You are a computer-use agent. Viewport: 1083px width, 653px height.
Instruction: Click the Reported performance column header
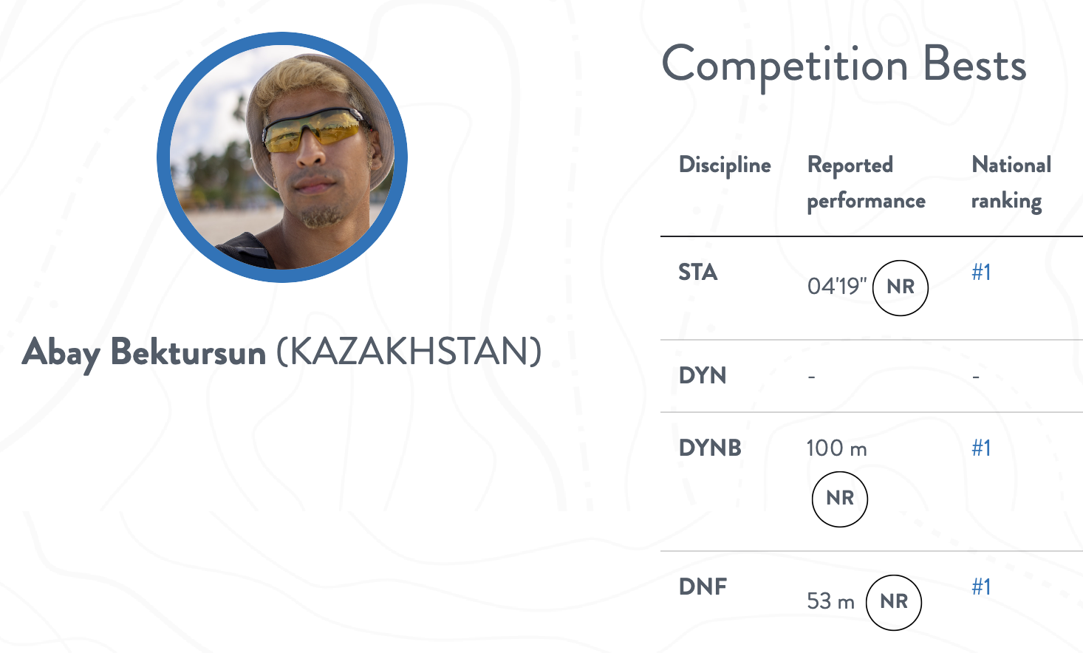pos(866,182)
